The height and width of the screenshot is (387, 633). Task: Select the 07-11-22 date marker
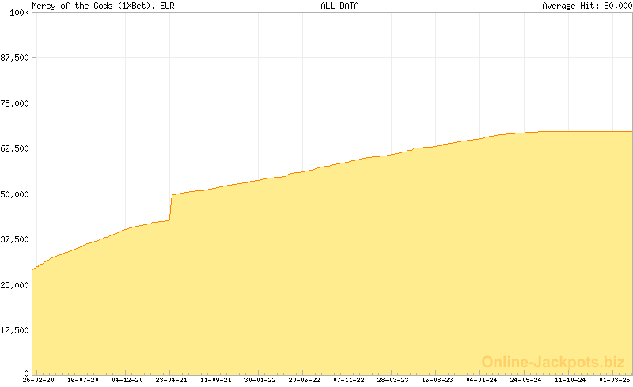click(349, 380)
